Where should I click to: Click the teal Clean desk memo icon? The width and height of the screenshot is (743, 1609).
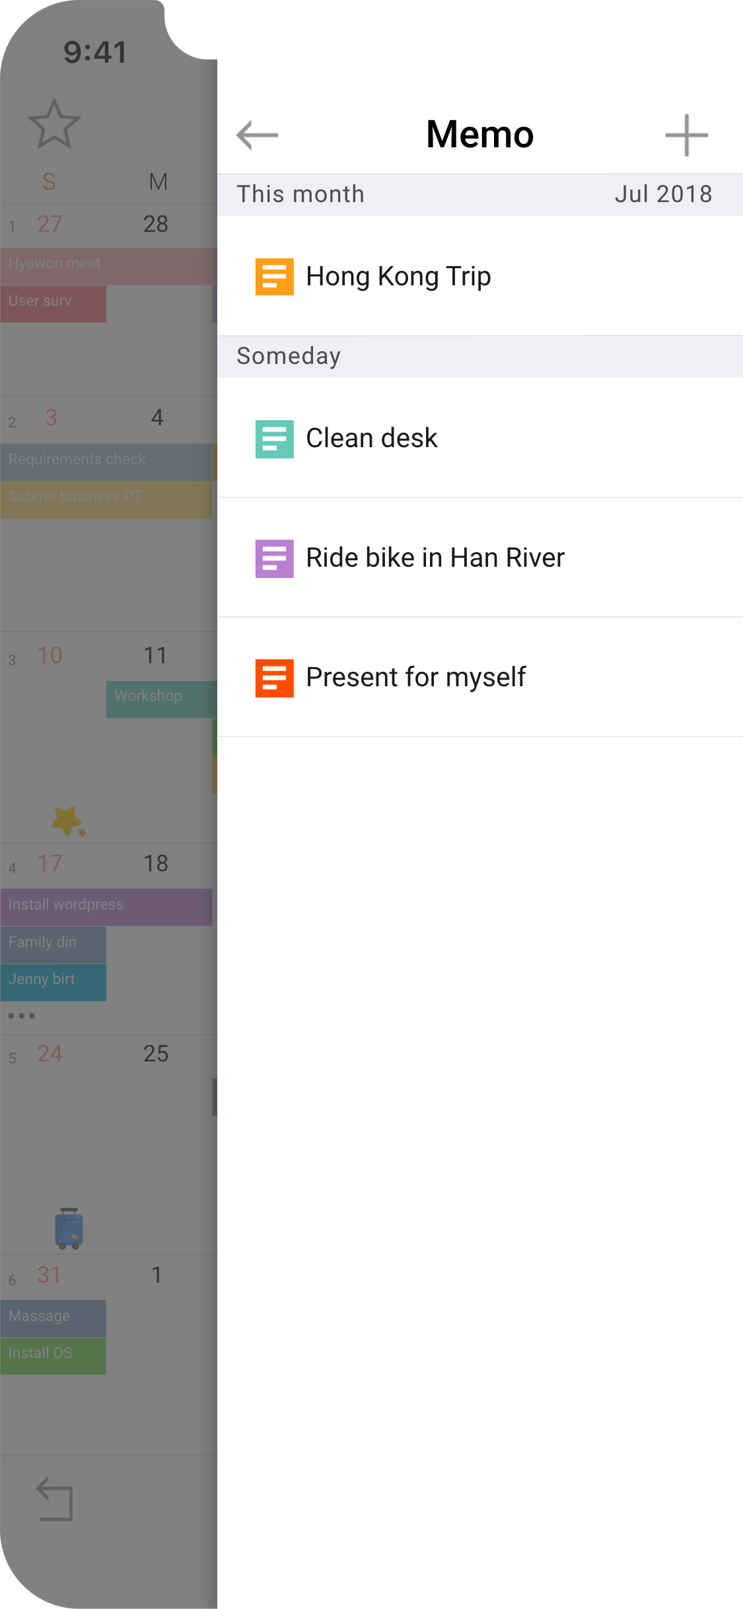[274, 439]
